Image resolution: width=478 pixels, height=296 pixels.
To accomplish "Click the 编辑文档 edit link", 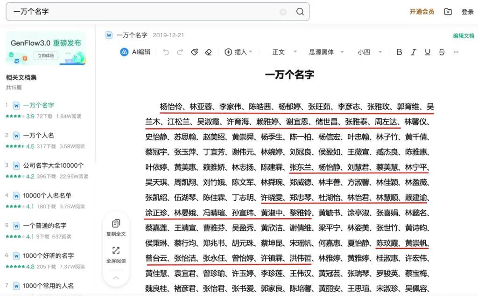I will tap(462, 34).
